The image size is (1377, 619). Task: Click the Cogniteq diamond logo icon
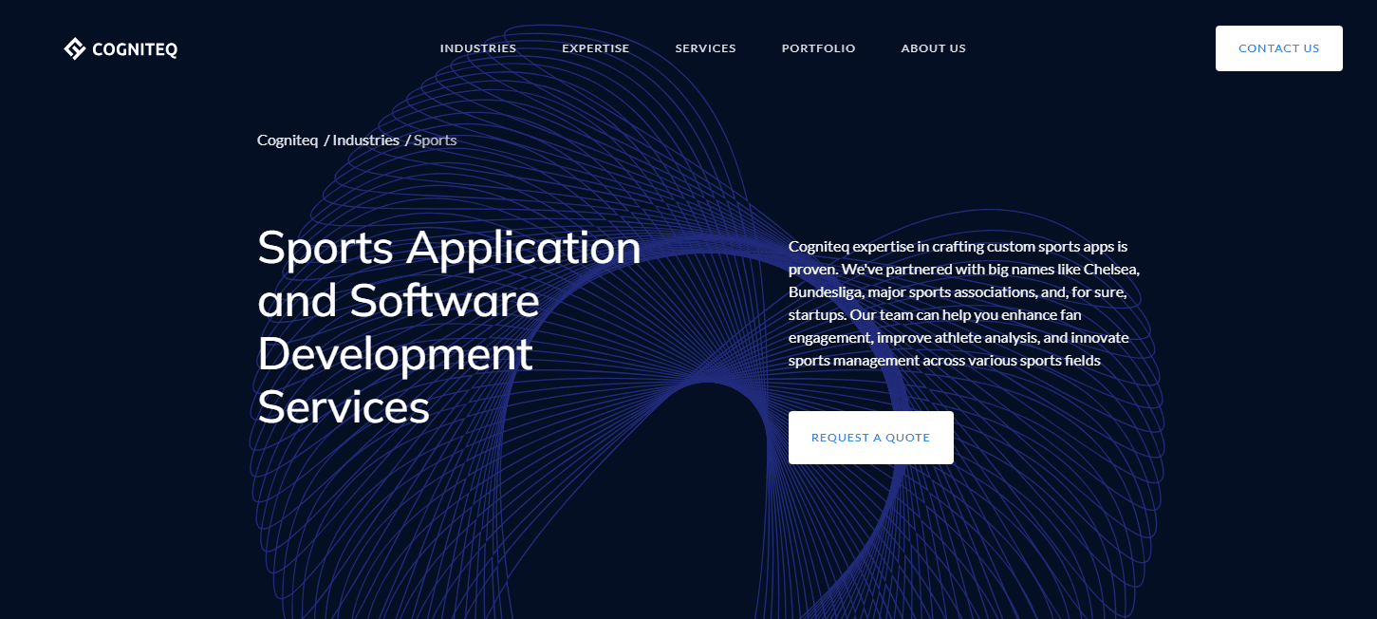pyautogui.click(x=75, y=48)
